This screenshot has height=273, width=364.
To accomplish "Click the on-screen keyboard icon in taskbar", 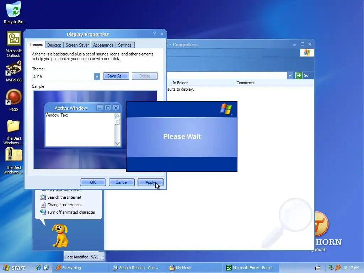I will click(x=318, y=268).
